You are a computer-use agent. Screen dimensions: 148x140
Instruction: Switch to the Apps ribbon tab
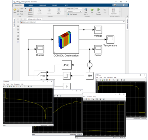point(67,5)
